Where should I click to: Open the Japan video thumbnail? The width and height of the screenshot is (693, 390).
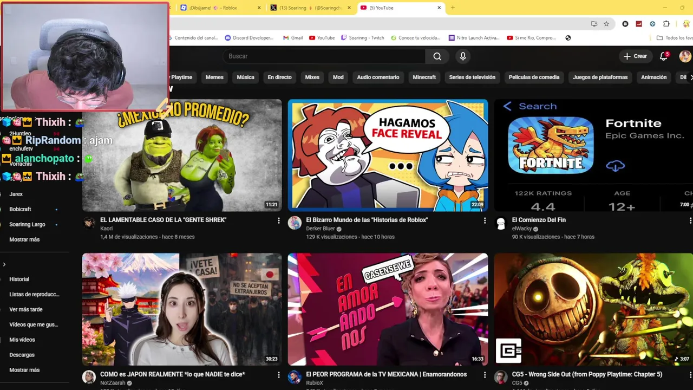(182, 309)
